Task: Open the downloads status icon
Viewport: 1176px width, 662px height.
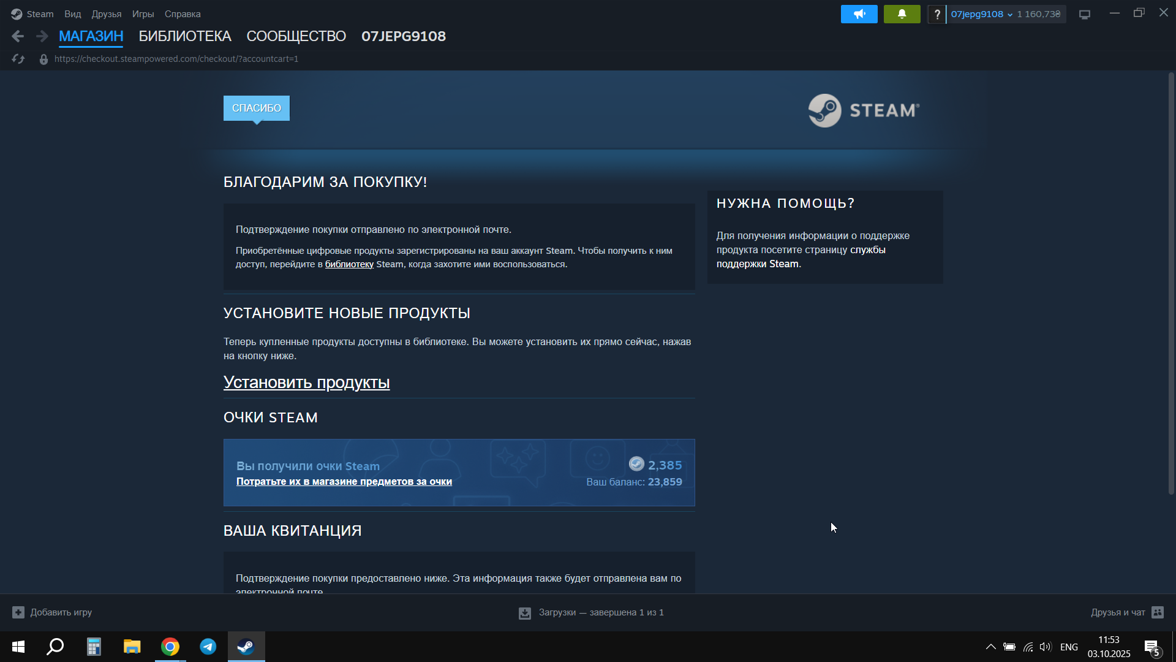Action: pos(525,613)
